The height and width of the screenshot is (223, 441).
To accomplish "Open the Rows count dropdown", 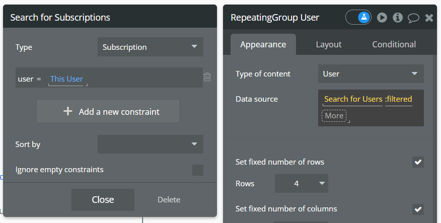I will point(301,184).
